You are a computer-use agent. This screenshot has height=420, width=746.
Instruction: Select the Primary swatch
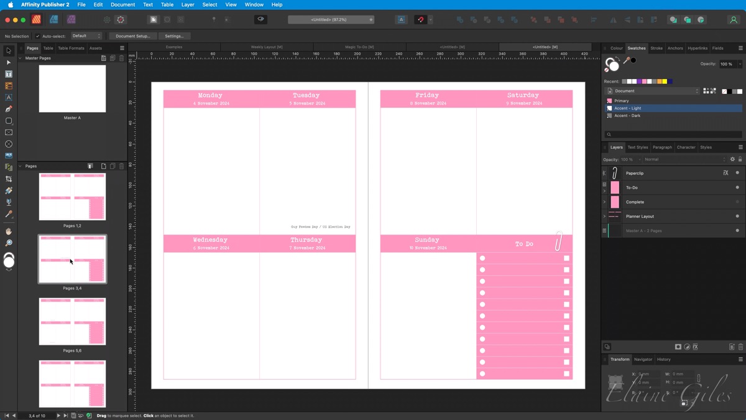click(673, 101)
